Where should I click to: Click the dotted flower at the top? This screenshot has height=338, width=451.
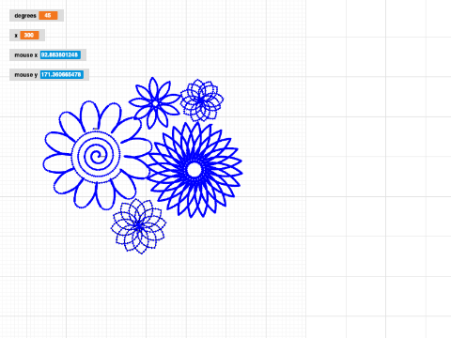[202, 100]
